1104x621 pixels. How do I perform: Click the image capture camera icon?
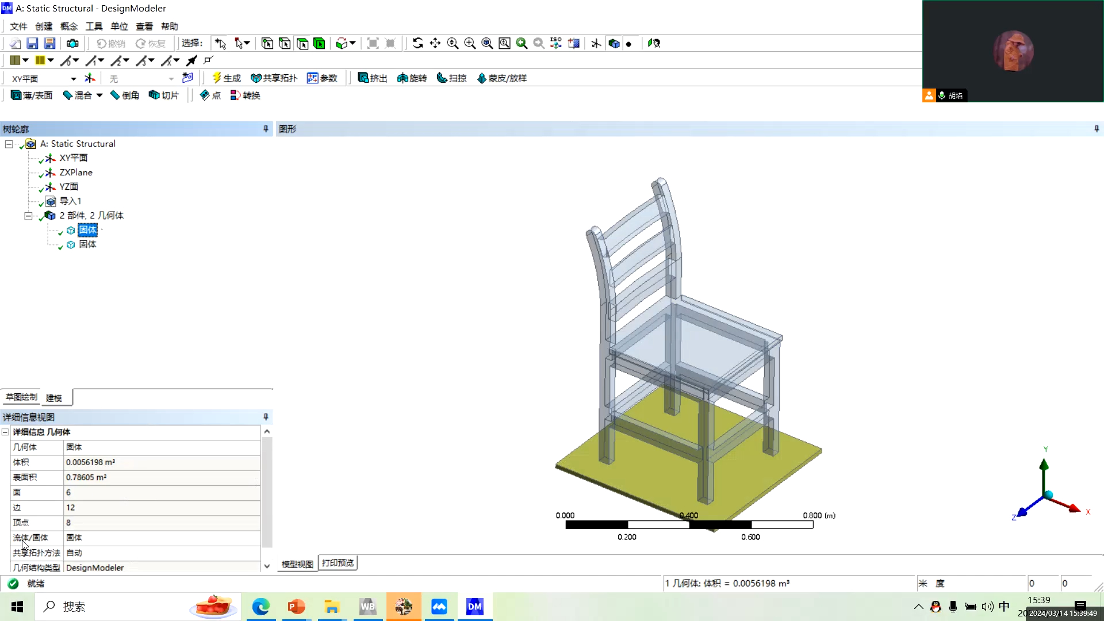pos(72,43)
